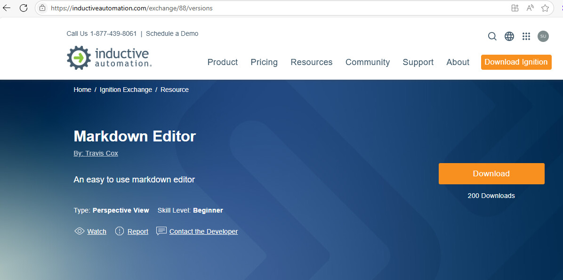Click the Report exclamation icon
The image size is (563, 280).
(120, 231)
